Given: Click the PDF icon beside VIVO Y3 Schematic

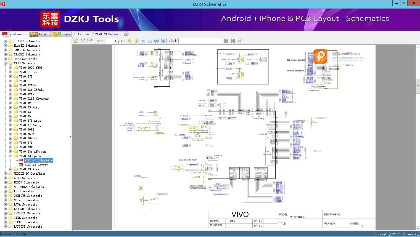Looking at the screenshot, I should (x=20, y=160).
